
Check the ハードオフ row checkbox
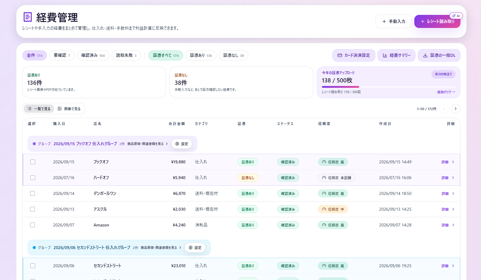pos(33,178)
